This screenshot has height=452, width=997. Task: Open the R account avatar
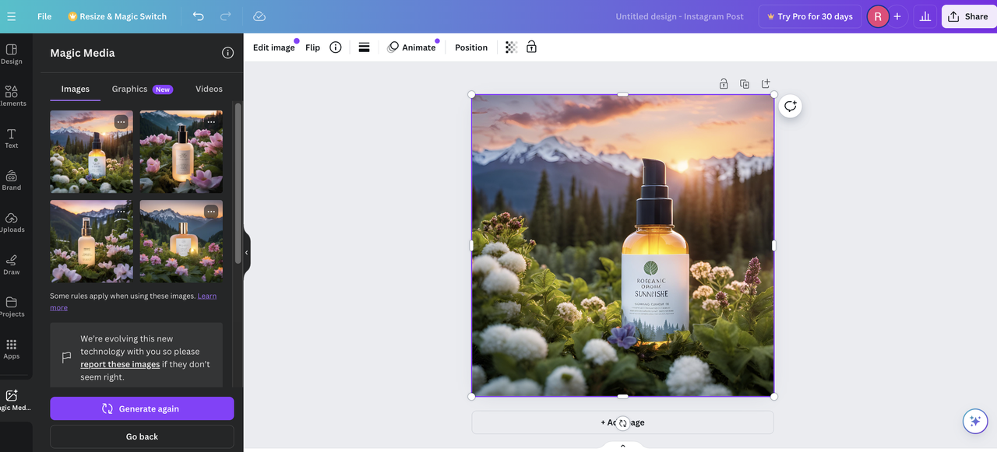tap(878, 16)
